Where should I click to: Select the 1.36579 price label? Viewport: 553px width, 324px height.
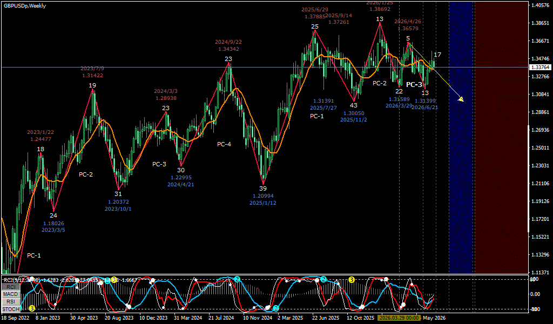408,29
